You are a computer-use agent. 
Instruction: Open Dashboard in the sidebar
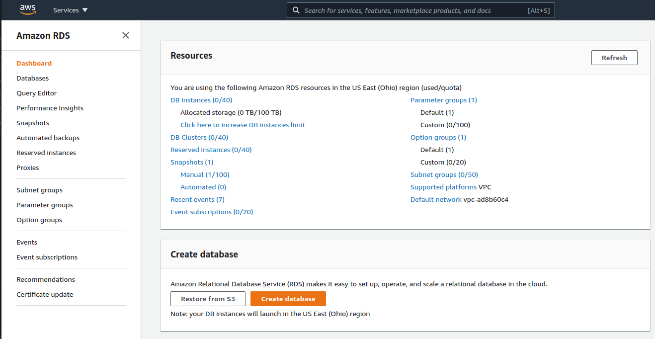[34, 63]
